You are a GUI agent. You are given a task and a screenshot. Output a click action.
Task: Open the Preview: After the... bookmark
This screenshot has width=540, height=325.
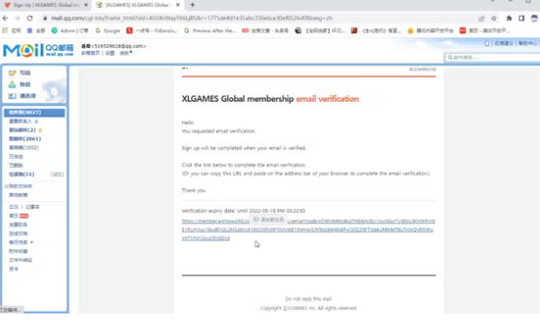click(210, 31)
